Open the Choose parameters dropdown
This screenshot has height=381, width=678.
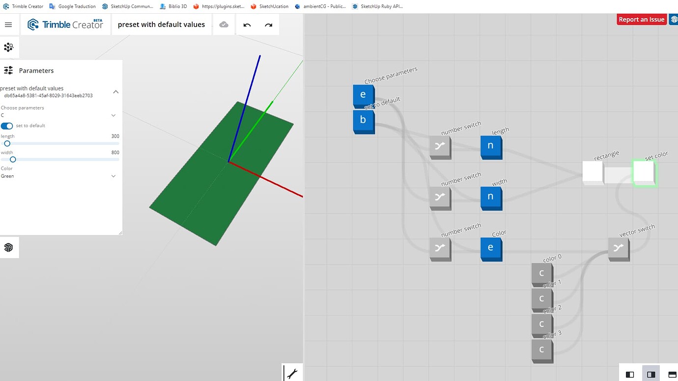coord(113,115)
